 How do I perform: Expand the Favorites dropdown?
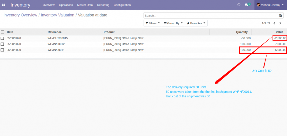coord(196,23)
